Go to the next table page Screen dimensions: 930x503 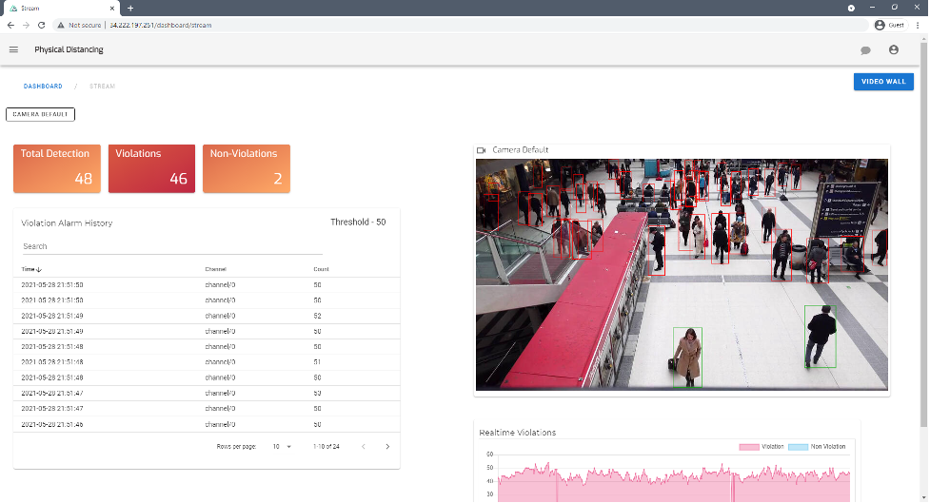pyautogui.click(x=387, y=447)
